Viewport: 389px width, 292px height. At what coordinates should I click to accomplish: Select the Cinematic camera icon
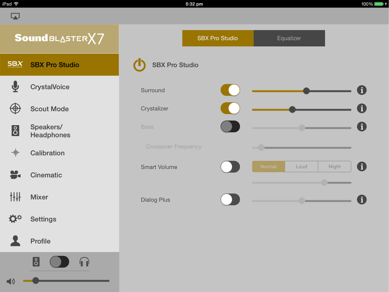tap(15, 175)
